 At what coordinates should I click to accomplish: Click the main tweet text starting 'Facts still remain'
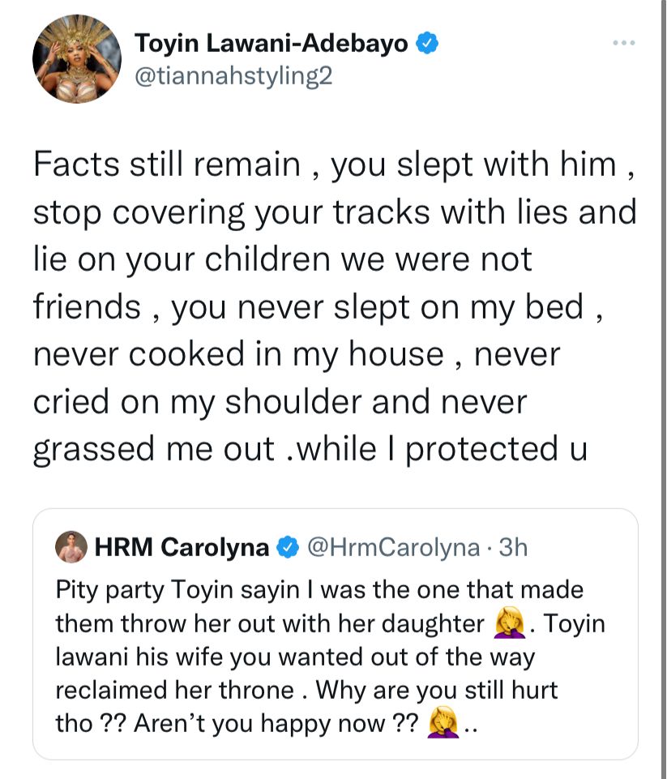(x=334, y=306)
